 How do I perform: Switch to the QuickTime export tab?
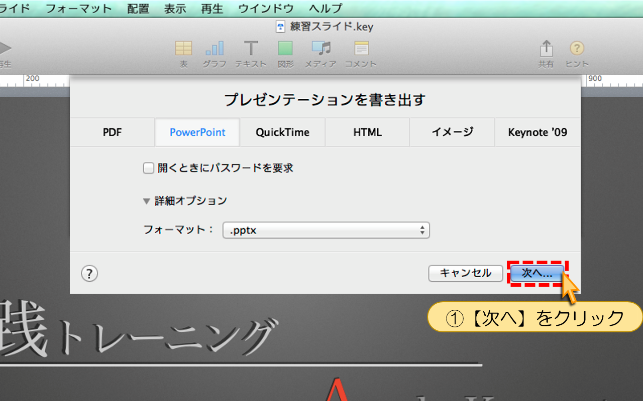tap(282, 132)
